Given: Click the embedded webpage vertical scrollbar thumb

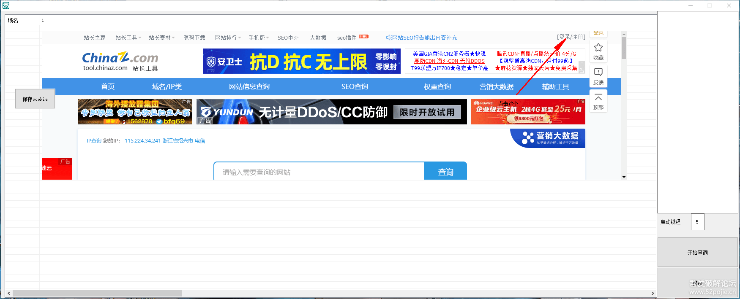Looking at the screenshot, I should (624, 48).
